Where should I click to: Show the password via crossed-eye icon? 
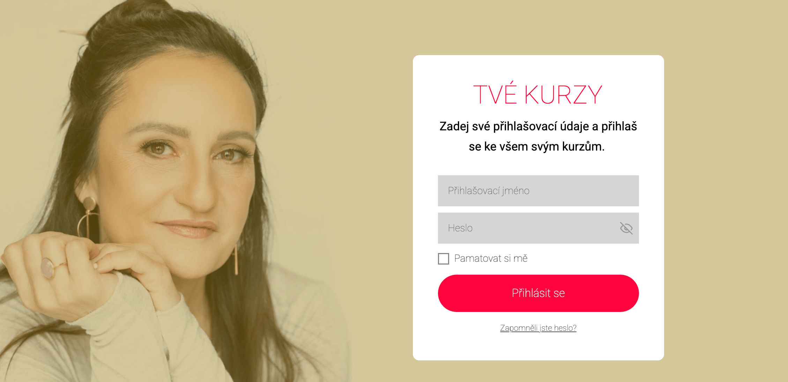coord(626,228)
